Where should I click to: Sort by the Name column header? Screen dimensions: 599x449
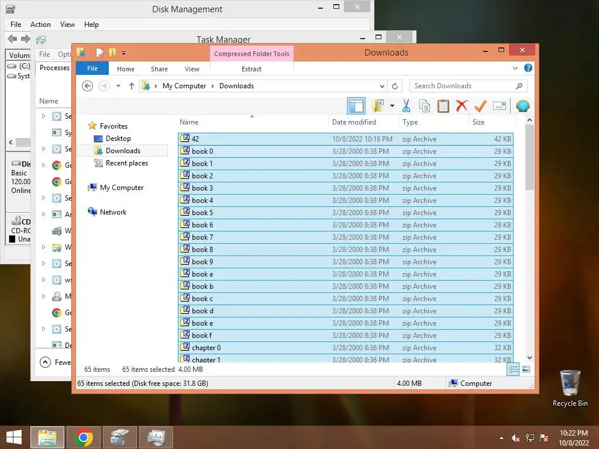pyautogui.click(x=252, y=122)
